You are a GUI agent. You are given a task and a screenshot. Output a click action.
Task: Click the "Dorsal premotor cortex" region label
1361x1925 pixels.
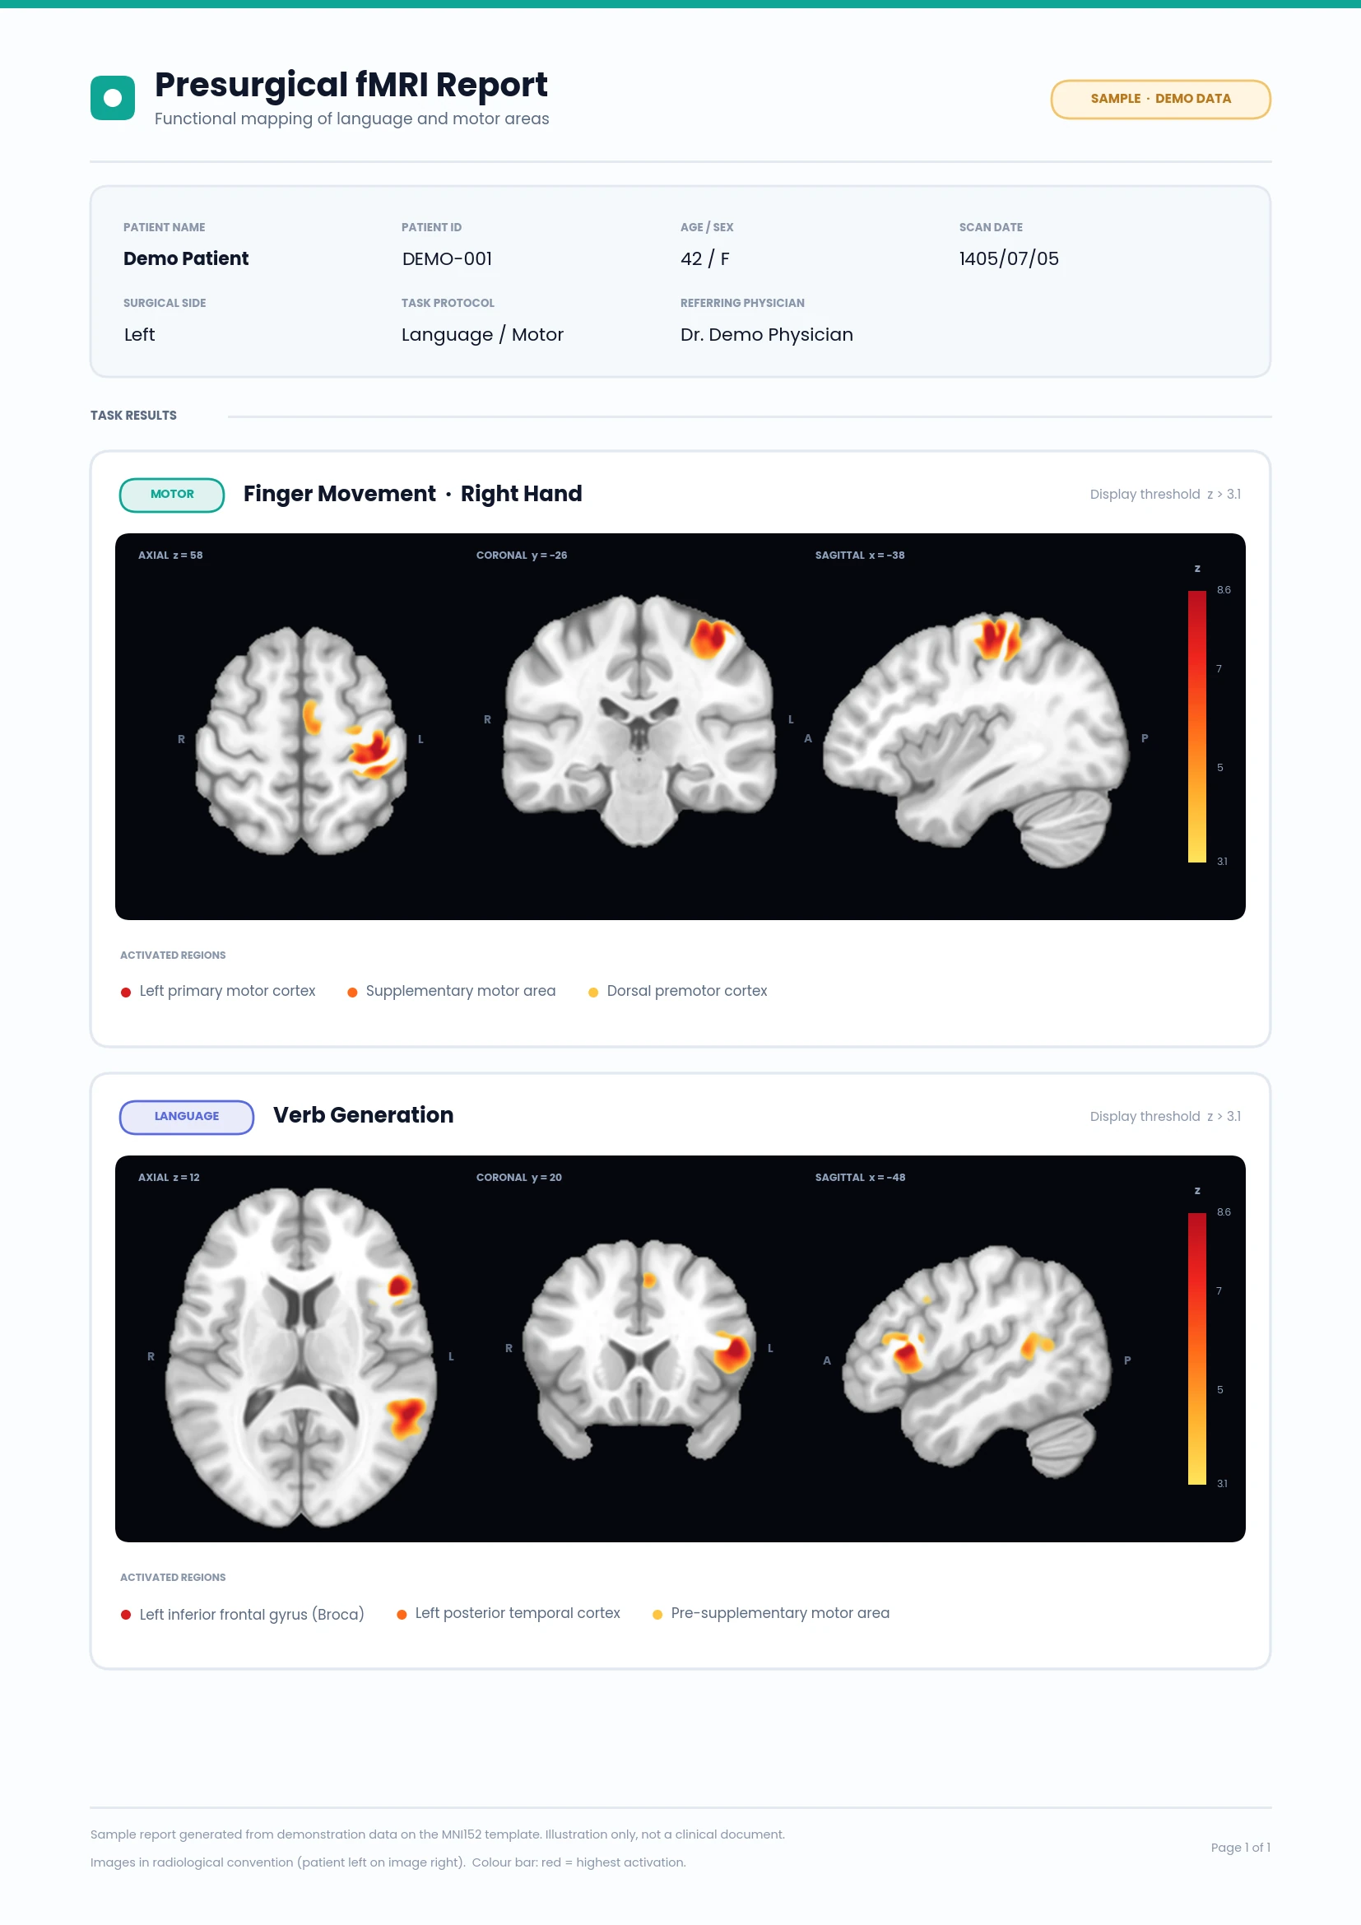pyautogui.click(x=687, y=991)
